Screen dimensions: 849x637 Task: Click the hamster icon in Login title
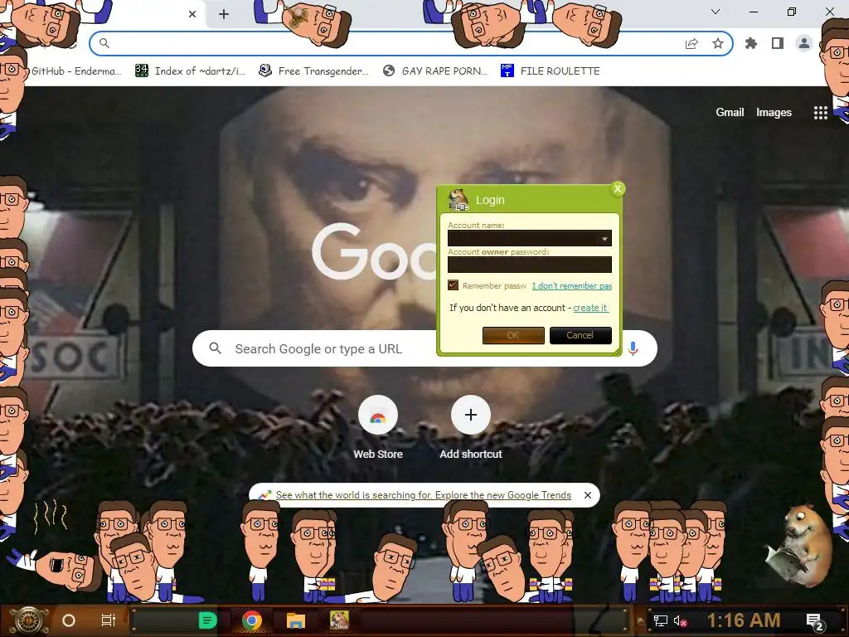[x=458, y=200]
